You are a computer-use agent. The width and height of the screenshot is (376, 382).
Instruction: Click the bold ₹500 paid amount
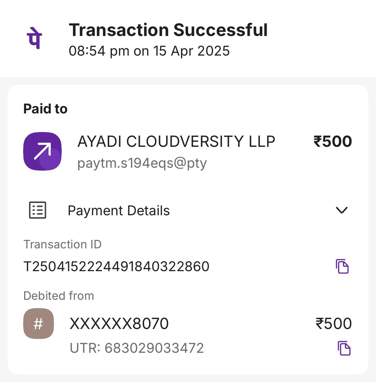click(333, 142)
